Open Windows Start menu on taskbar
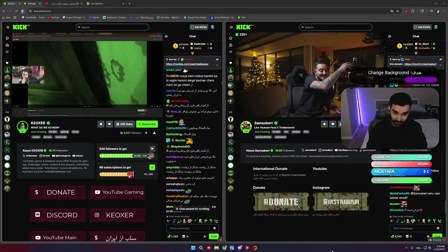Screen dimensions: 448x252 click(193, 248)
